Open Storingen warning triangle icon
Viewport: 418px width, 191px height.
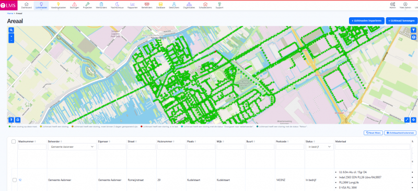coord(74,5)
